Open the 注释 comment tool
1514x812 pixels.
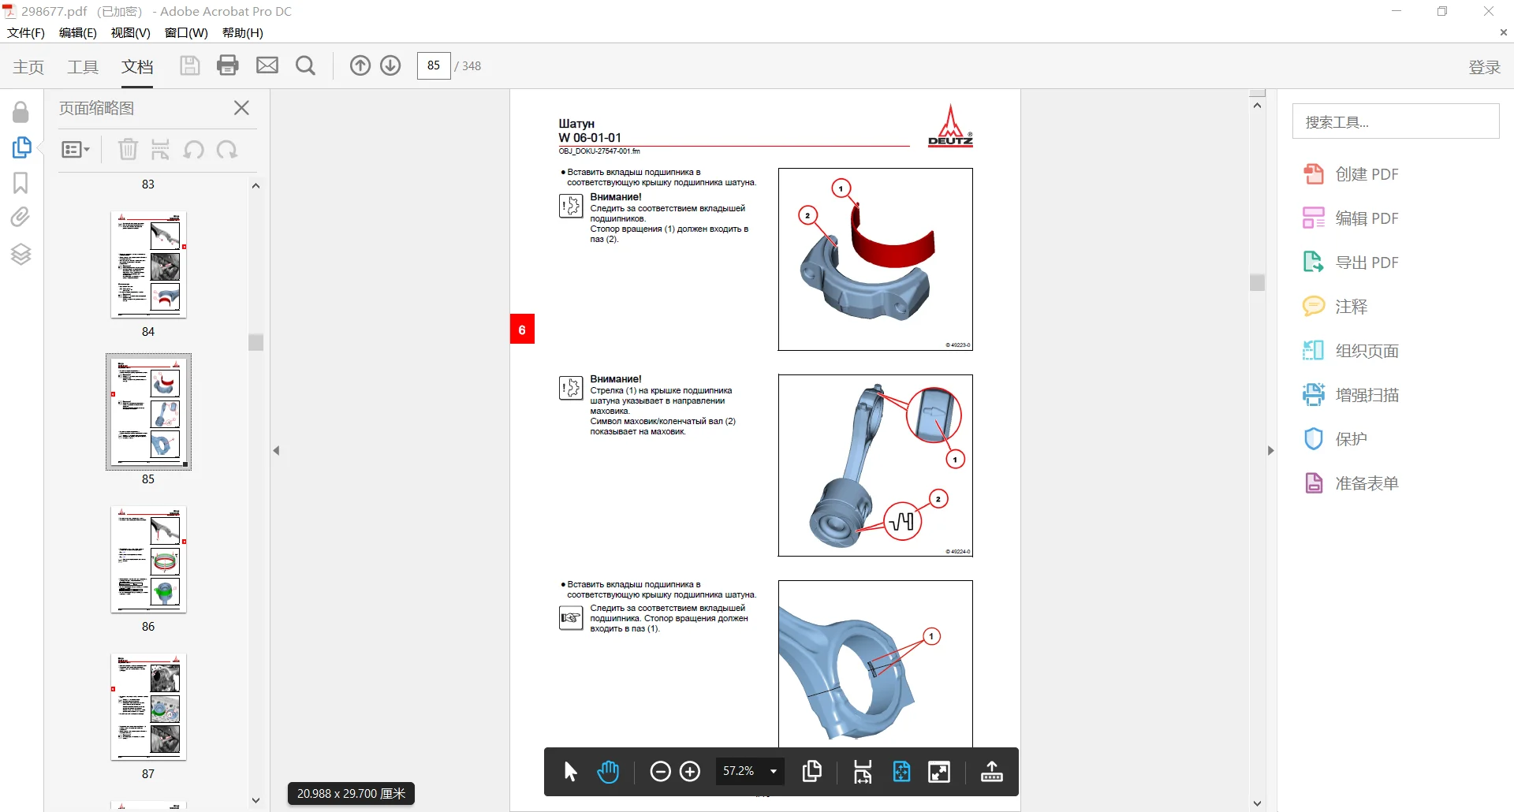click(1336, 307)
